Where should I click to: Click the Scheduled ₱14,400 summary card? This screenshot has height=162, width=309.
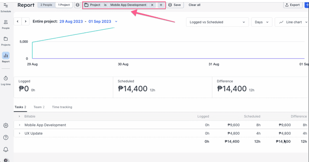click(x=162, y=87)
